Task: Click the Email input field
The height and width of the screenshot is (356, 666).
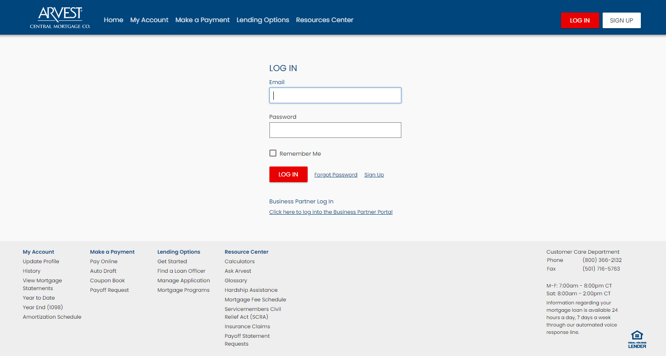Action: [x=335, y=95]
